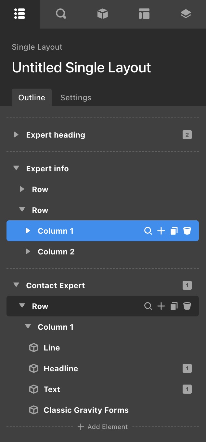Switch to the Outline tab
This screenshot has width=206, height=442.
point(32,97)
